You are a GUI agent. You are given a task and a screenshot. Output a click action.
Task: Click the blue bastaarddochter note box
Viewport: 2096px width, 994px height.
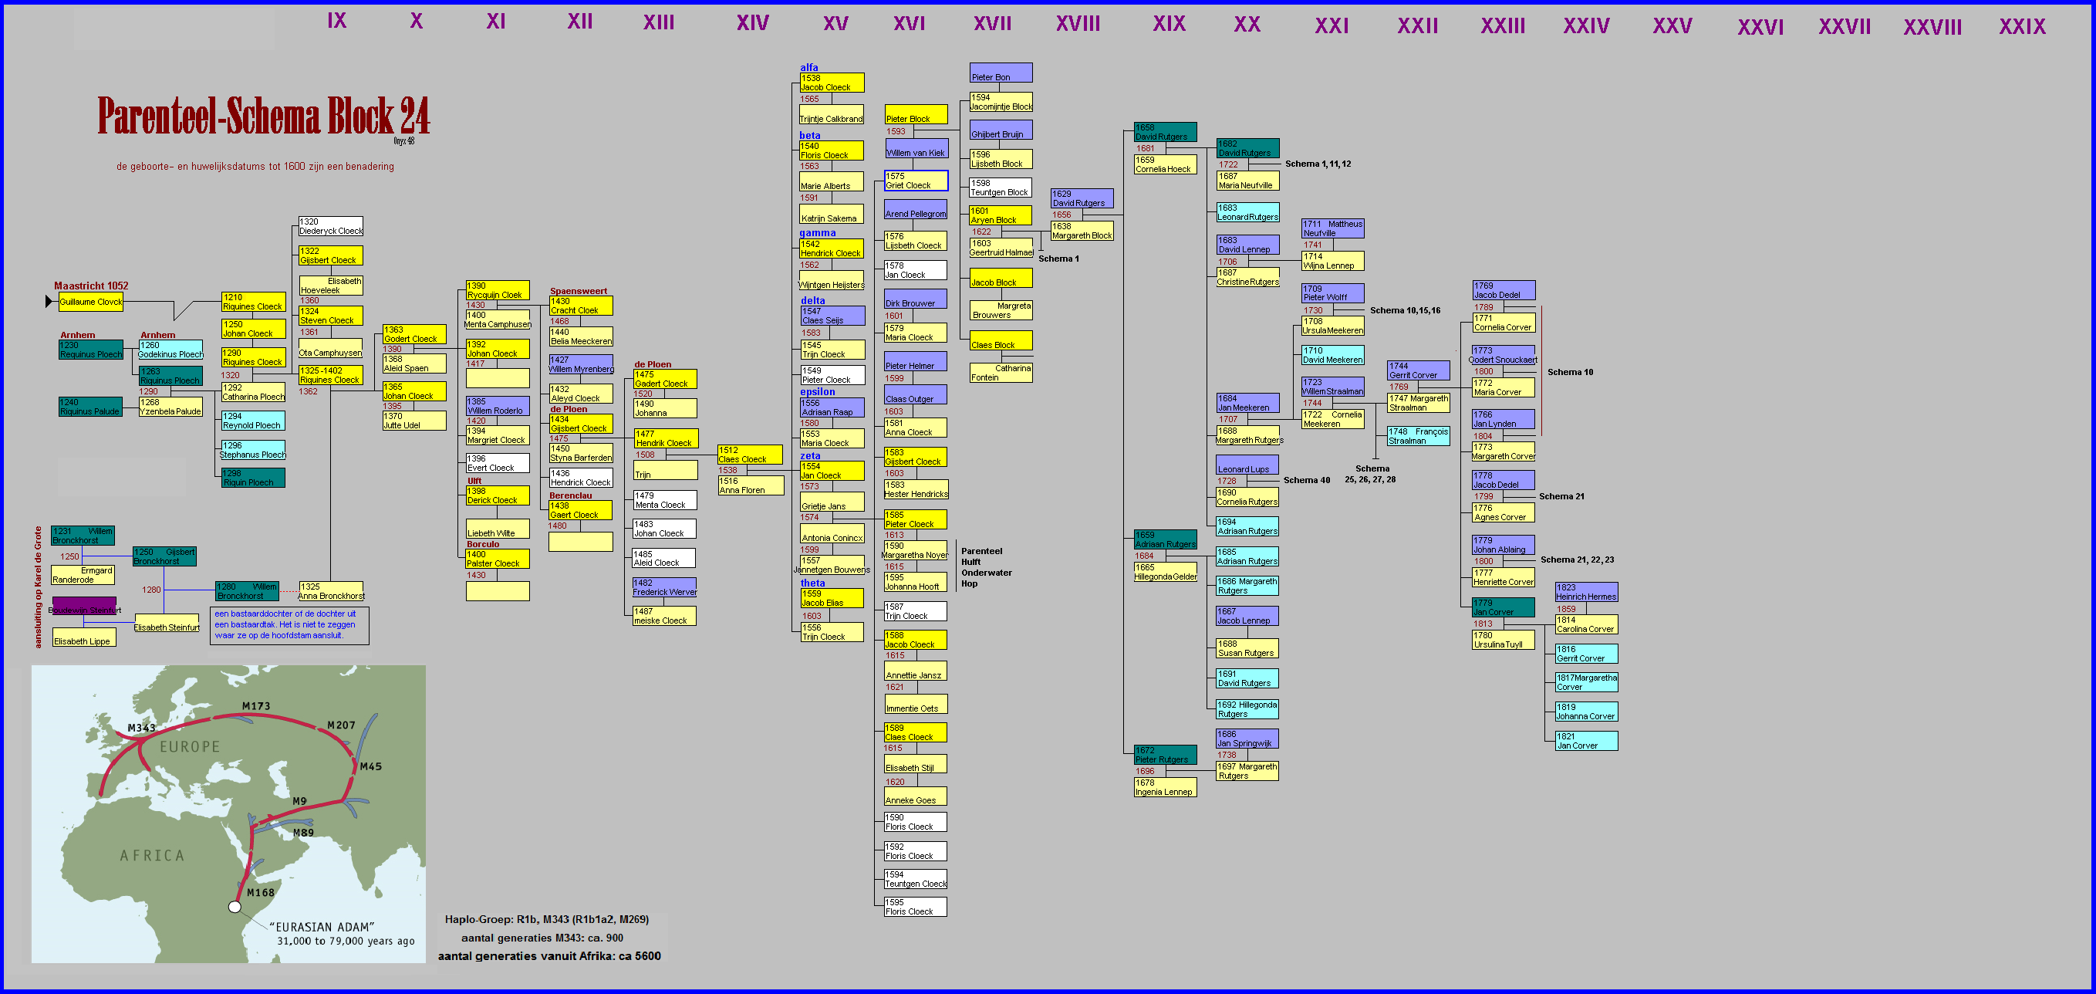(289, 624)
